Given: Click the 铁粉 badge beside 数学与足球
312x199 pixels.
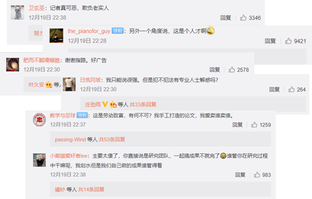Looking at the screenshot, I should (x=82, y=115).
